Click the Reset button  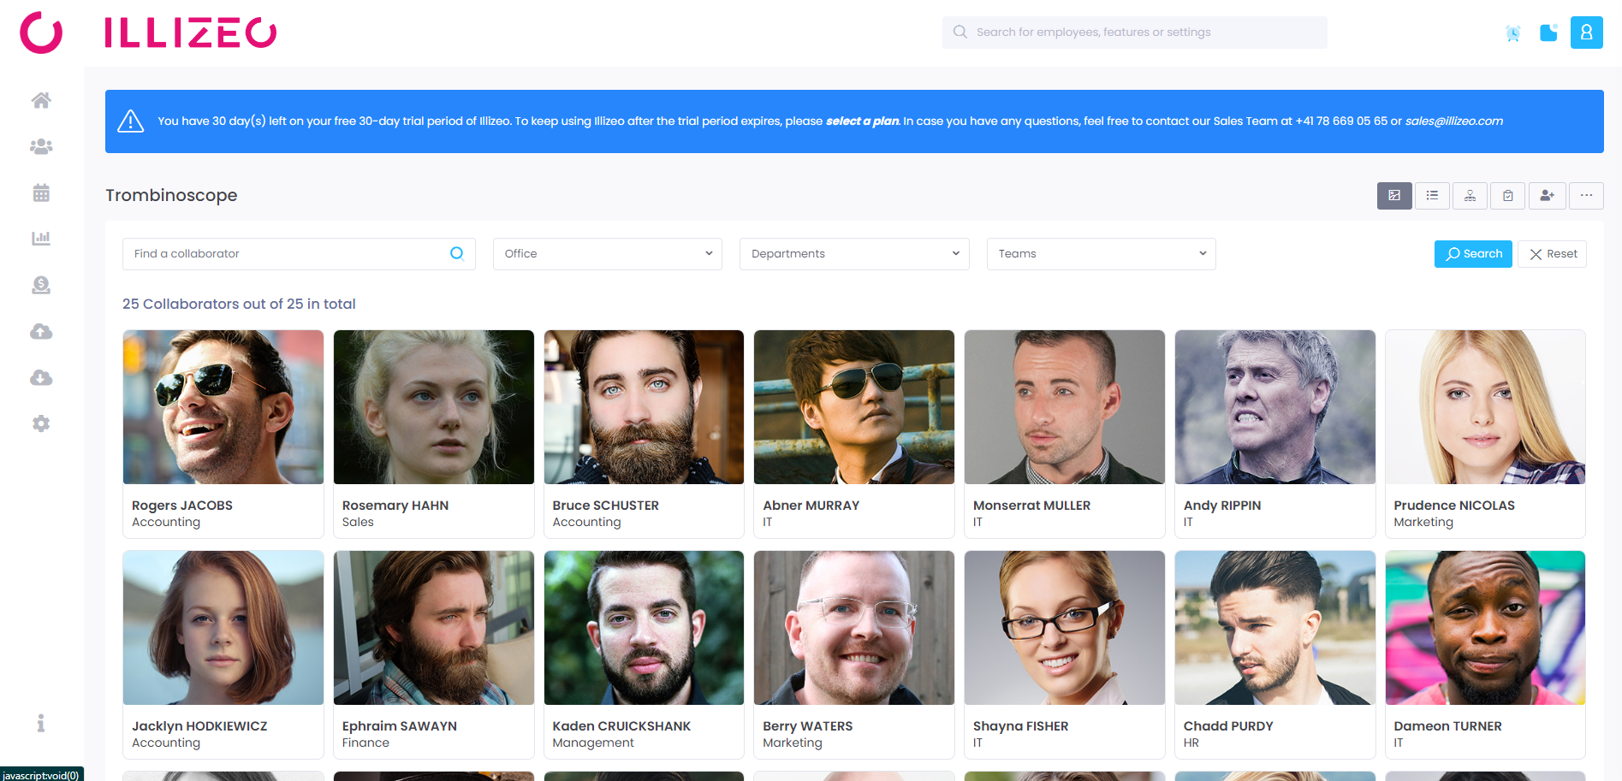click(1552, 254)
